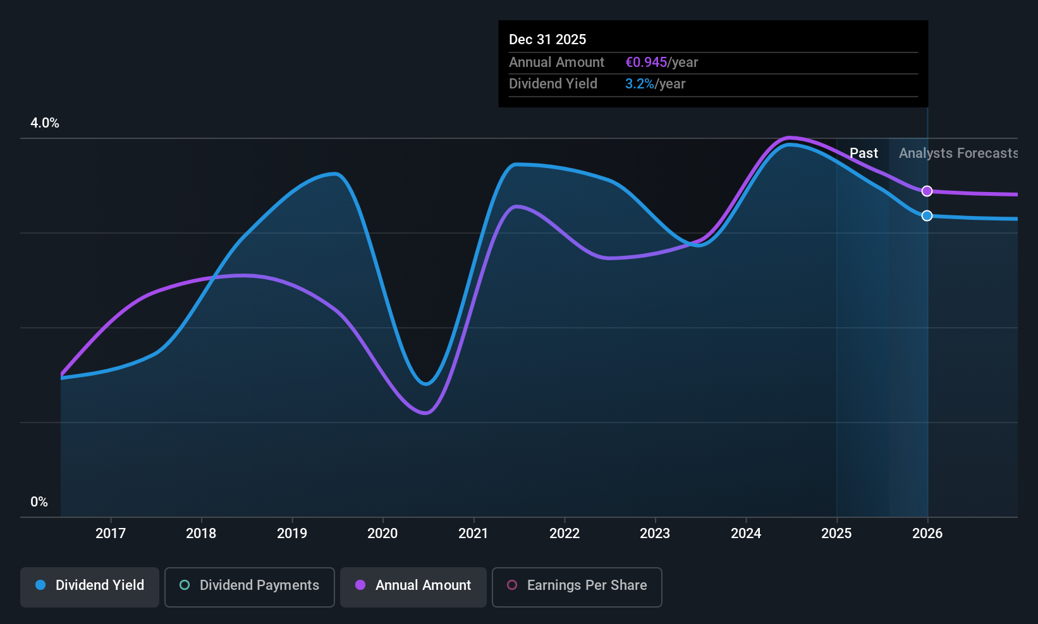Click the 2026 x-axis label
The width and height of the screenshot is (1038, 624).
927,533
